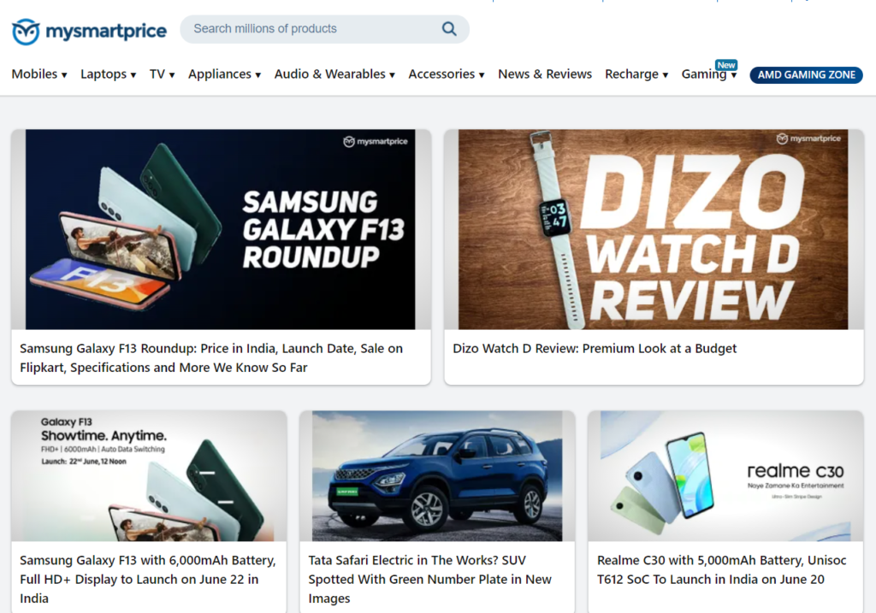Screen dimensions: 876x613
Task: Open the TV dropdown menu
Action: click(162, 74)
